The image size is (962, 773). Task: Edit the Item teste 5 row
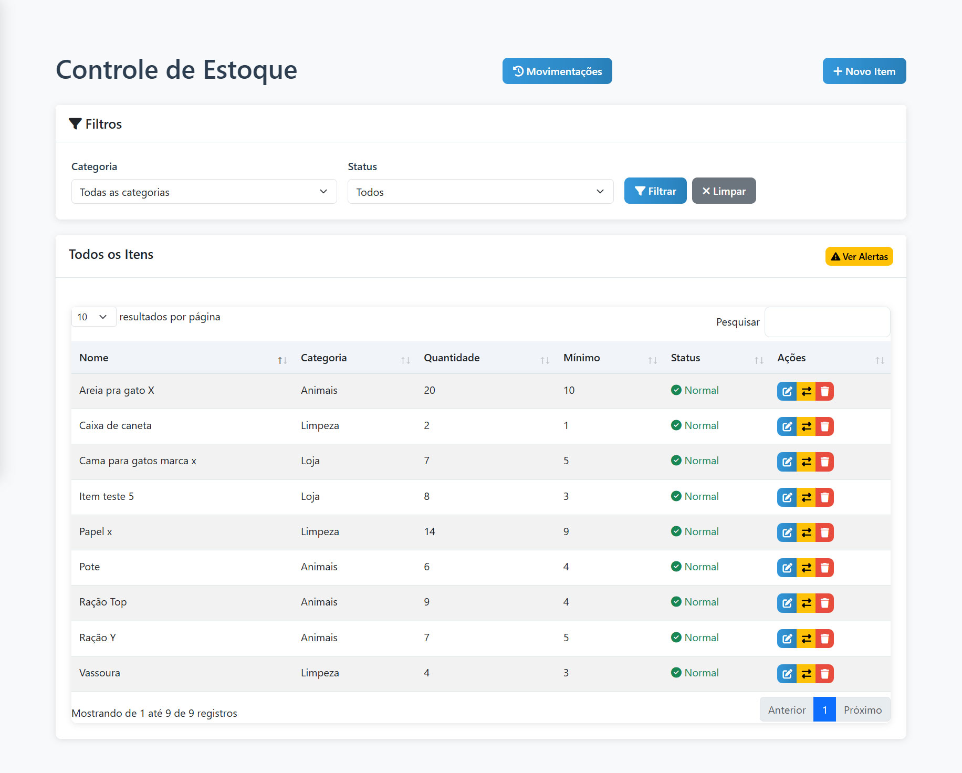(x=787, y=497)
